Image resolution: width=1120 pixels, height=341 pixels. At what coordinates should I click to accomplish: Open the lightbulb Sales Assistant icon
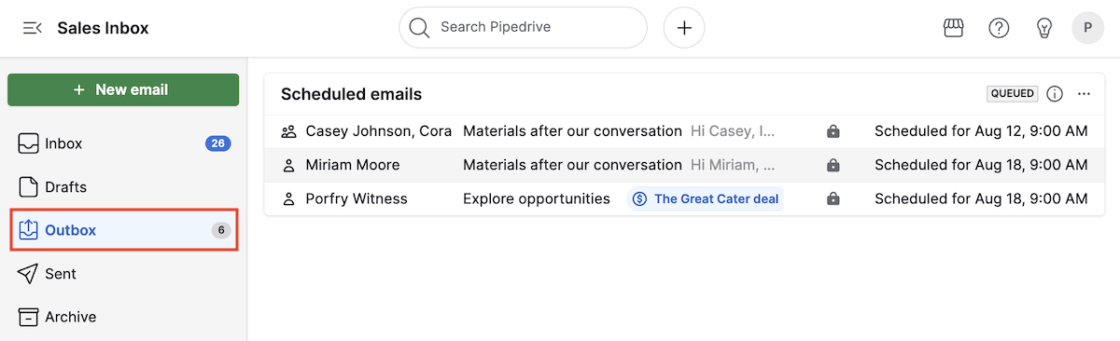coord(1044,28)
